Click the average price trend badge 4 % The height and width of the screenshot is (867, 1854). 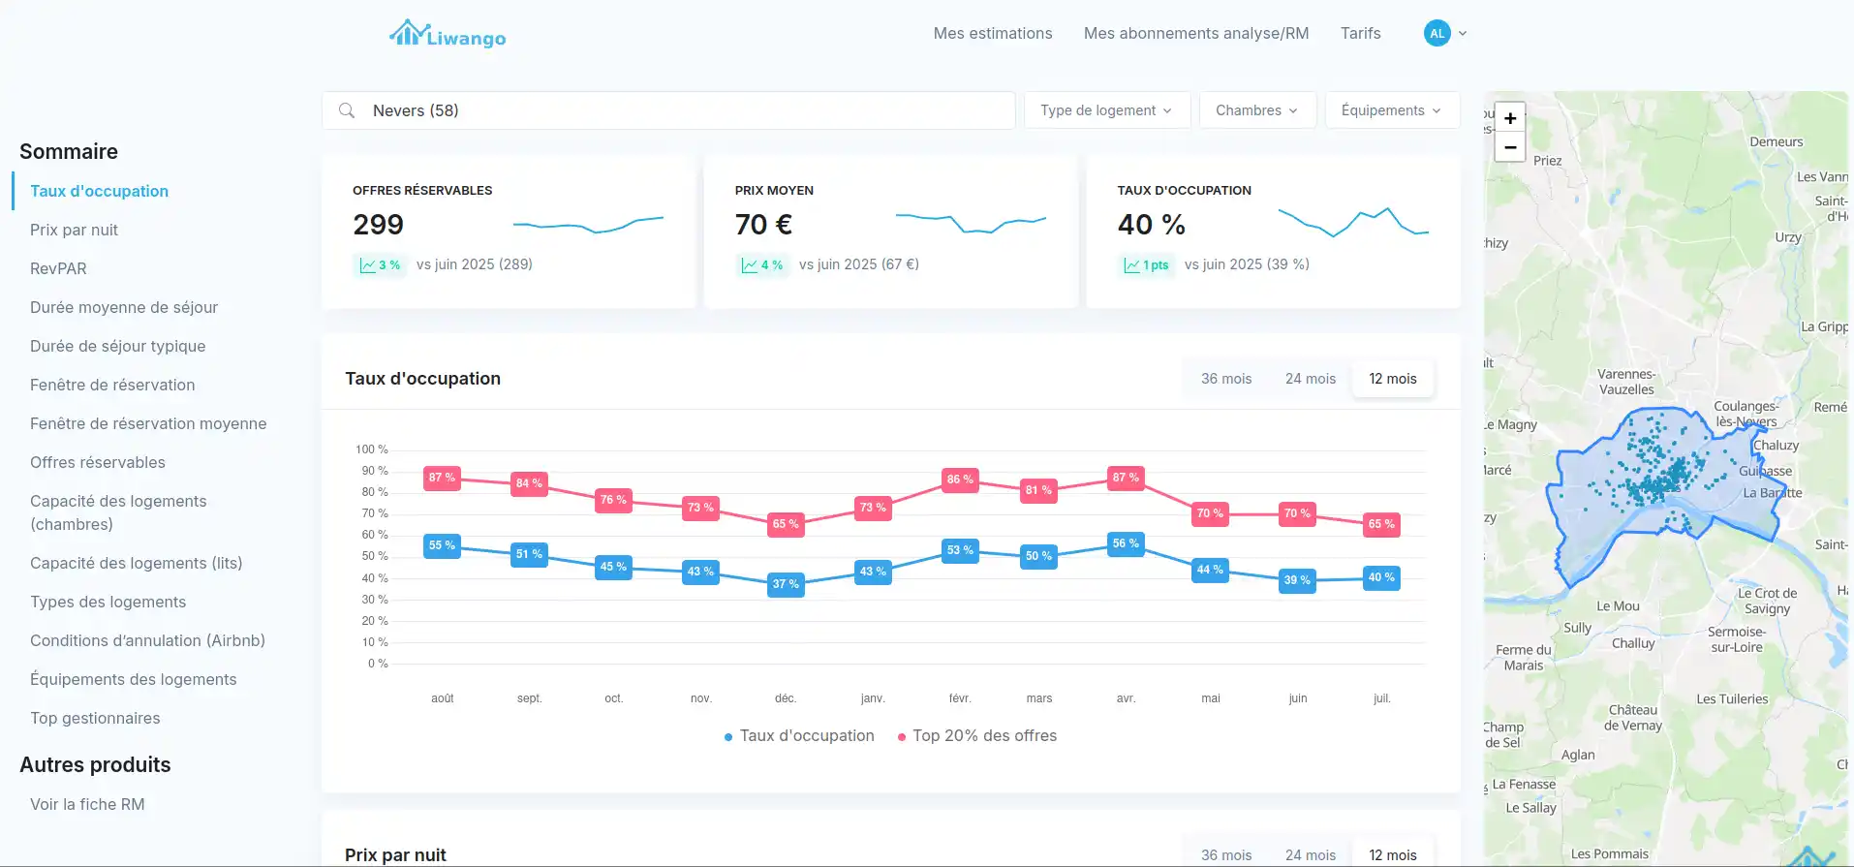point(762,264)
